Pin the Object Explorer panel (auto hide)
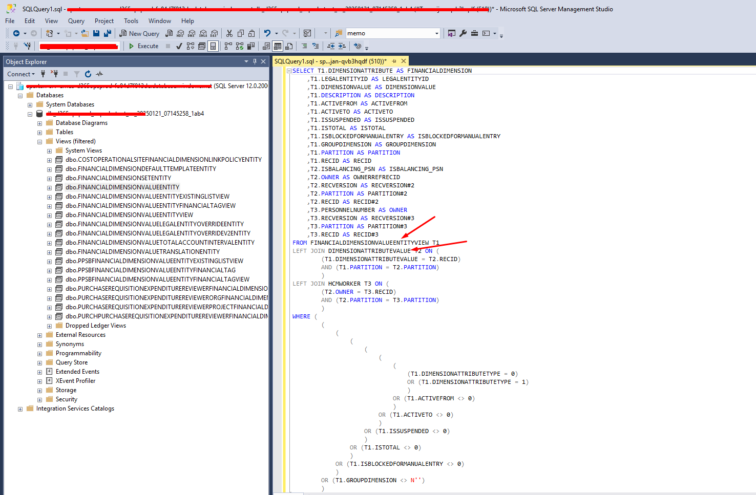Viewport: 756px width, 495px height. coord(255,61)
